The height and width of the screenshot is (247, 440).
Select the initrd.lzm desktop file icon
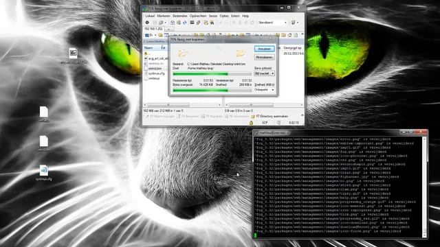pyautogui.click(x=44, y=143)
